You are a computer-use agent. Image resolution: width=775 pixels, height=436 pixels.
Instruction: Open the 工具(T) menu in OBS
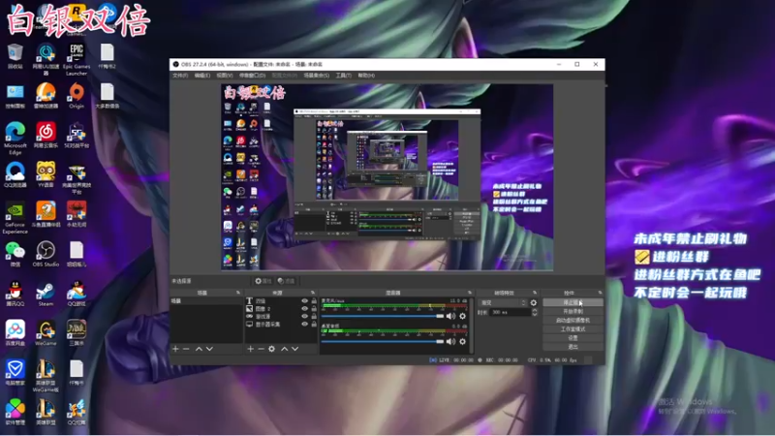coord(344,76)
